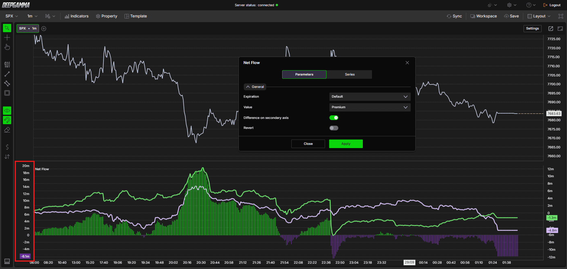Close the Net Flow dialog

[407, 63]
